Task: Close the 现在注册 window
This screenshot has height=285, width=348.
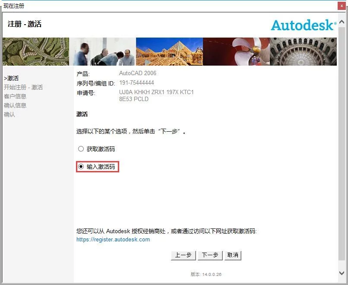Action: (342, 6)
